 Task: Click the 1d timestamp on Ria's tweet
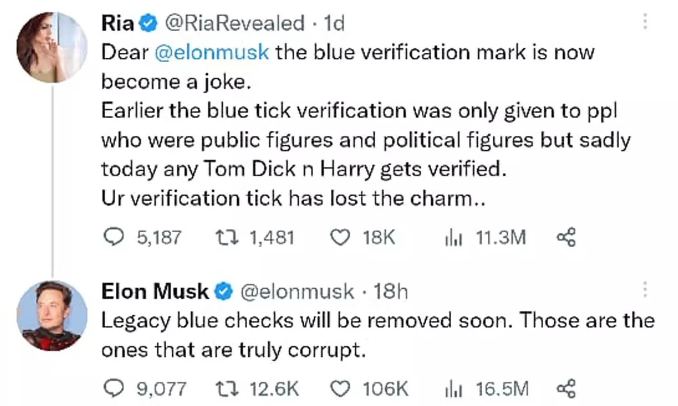click(334, 23)
